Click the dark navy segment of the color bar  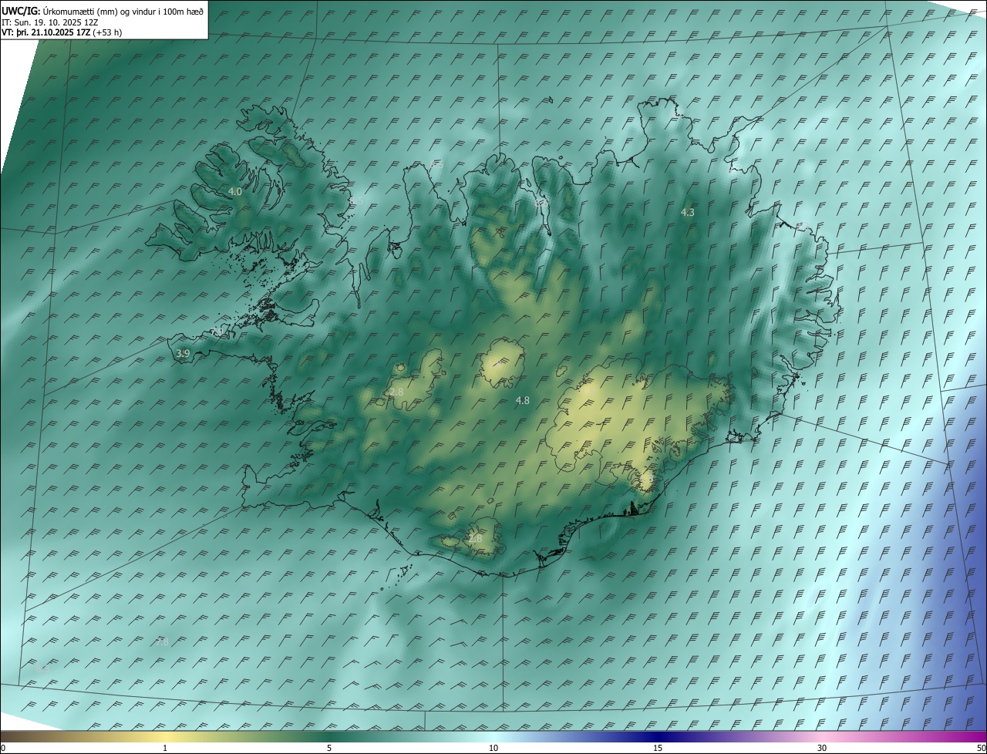[658, 736]
